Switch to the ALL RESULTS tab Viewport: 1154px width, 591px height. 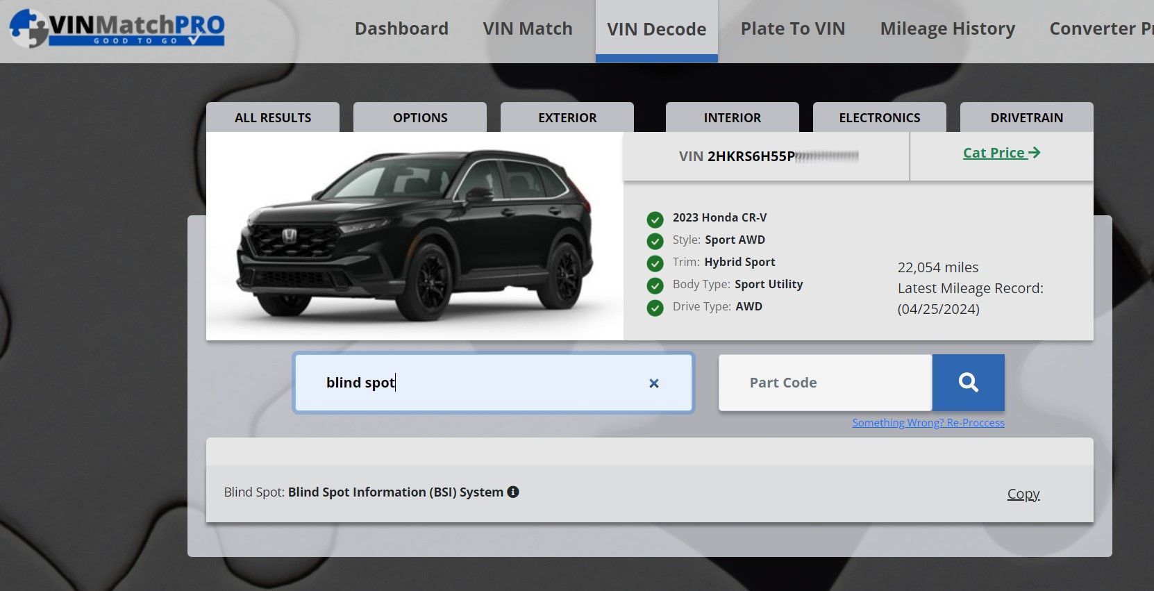pos(273,117)
